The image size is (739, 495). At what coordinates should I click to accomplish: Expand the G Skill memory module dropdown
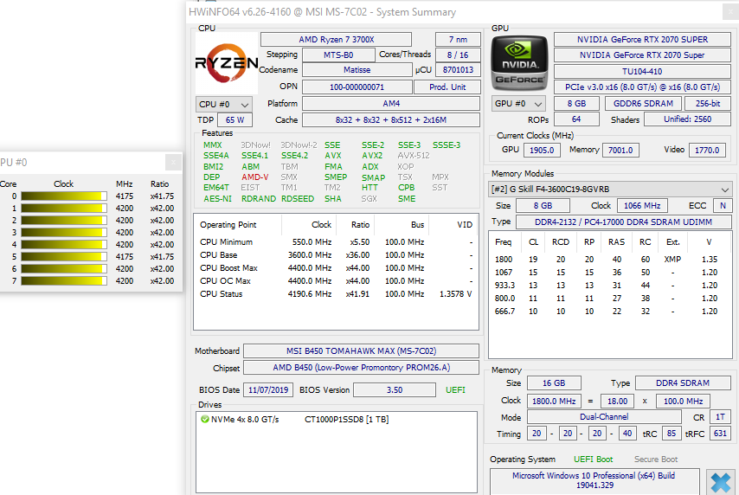[611, 189]
